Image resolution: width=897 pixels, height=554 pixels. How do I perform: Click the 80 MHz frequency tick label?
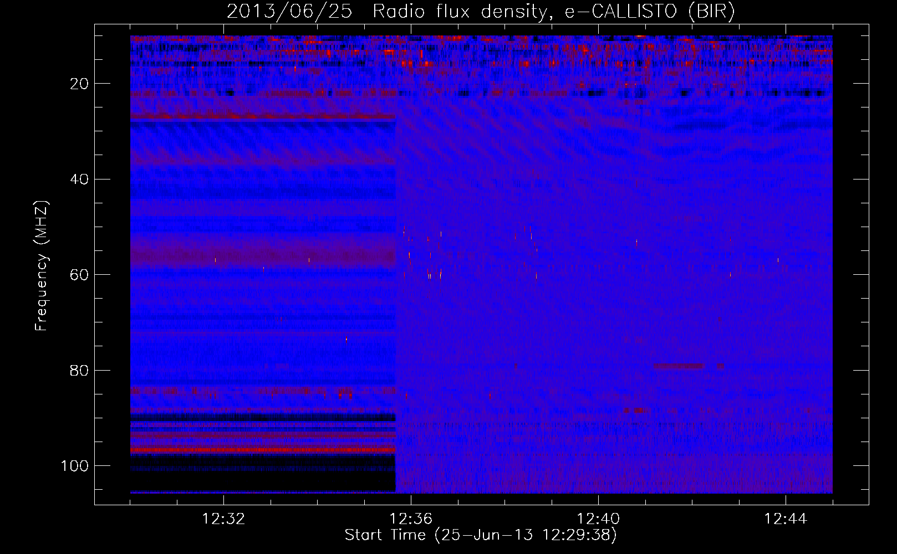pyautogui.click(x=79, y=370)
